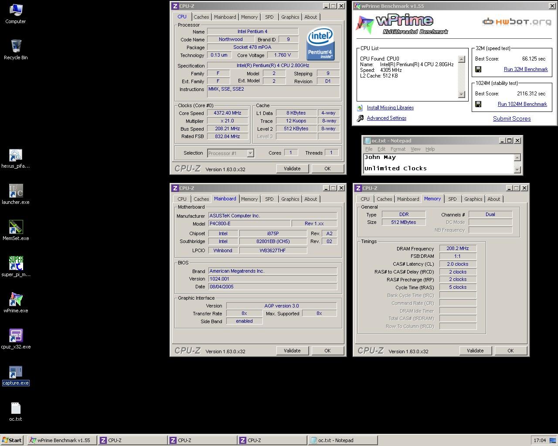Click the CPU-Z title icon in Mainboard window
The height and width of the screenshot is (446, 558).
[x=175, y=188]
